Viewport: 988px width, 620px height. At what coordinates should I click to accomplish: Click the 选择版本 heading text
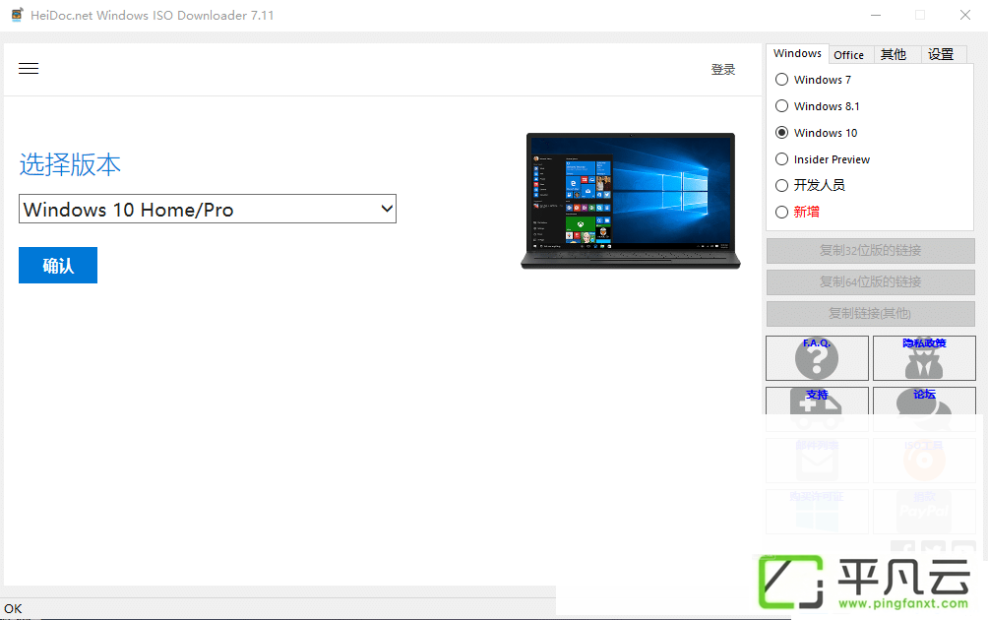click(x=70, y=164)
